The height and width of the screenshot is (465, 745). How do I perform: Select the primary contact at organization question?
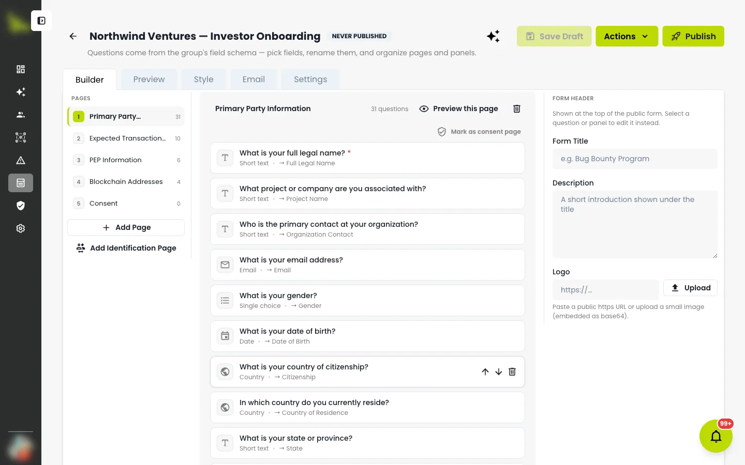(367, 229)
